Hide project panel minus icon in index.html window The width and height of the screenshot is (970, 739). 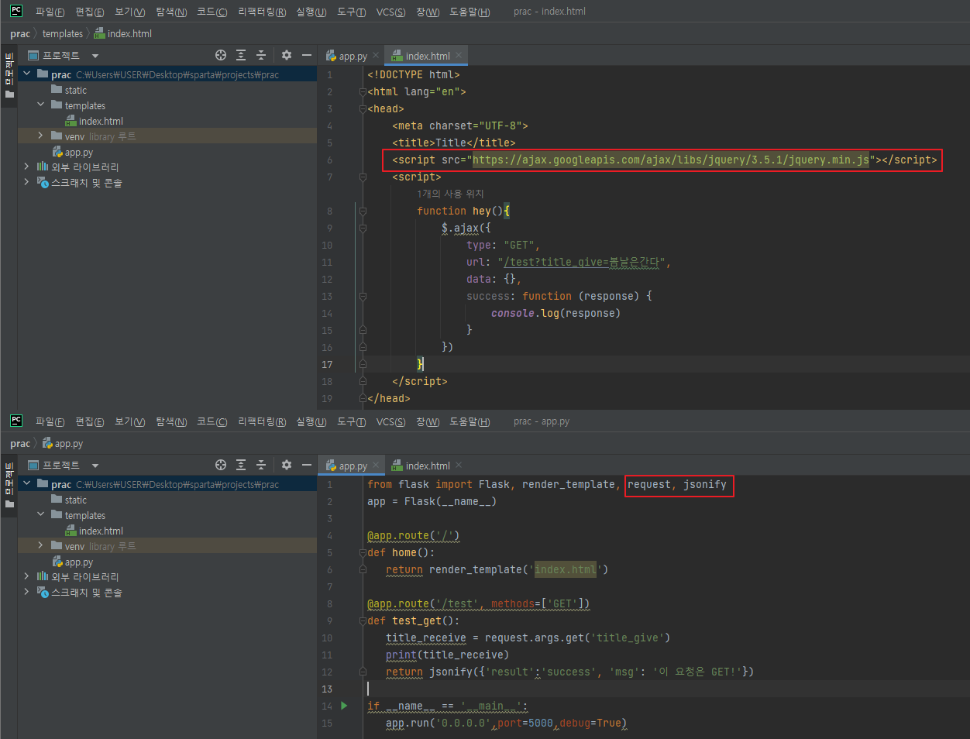307,55
